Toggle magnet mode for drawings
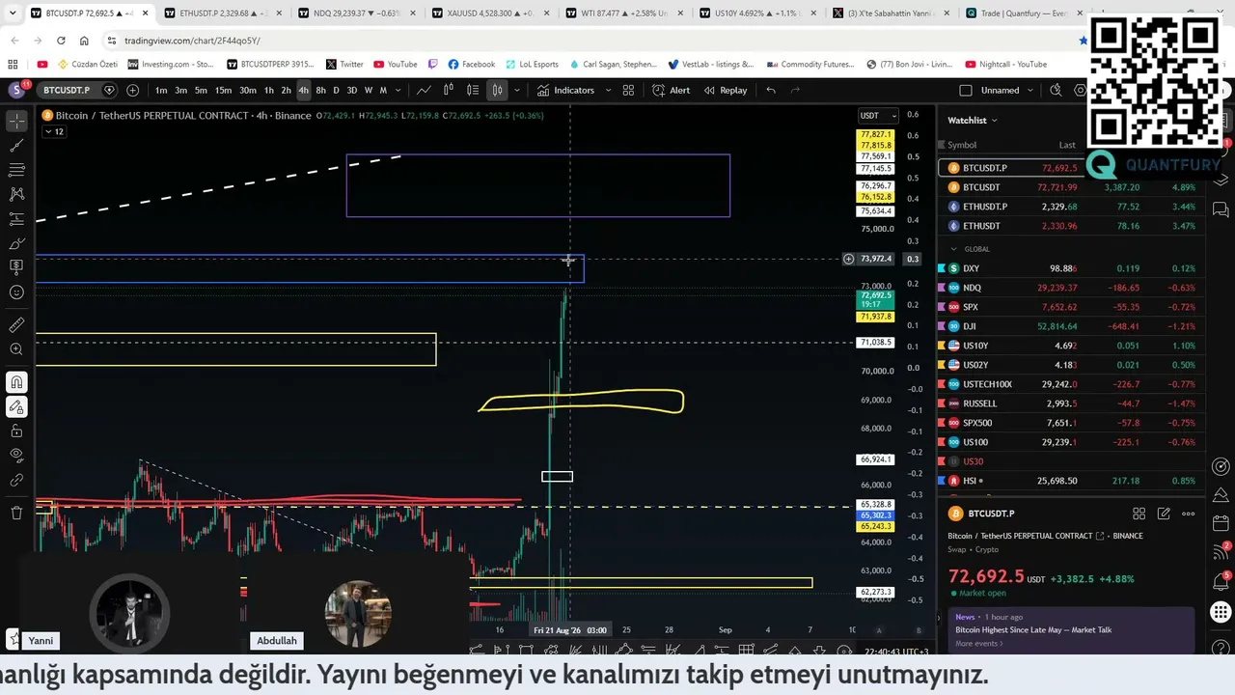The width and height of the screenshot is (1235, 695). (16, 382)
